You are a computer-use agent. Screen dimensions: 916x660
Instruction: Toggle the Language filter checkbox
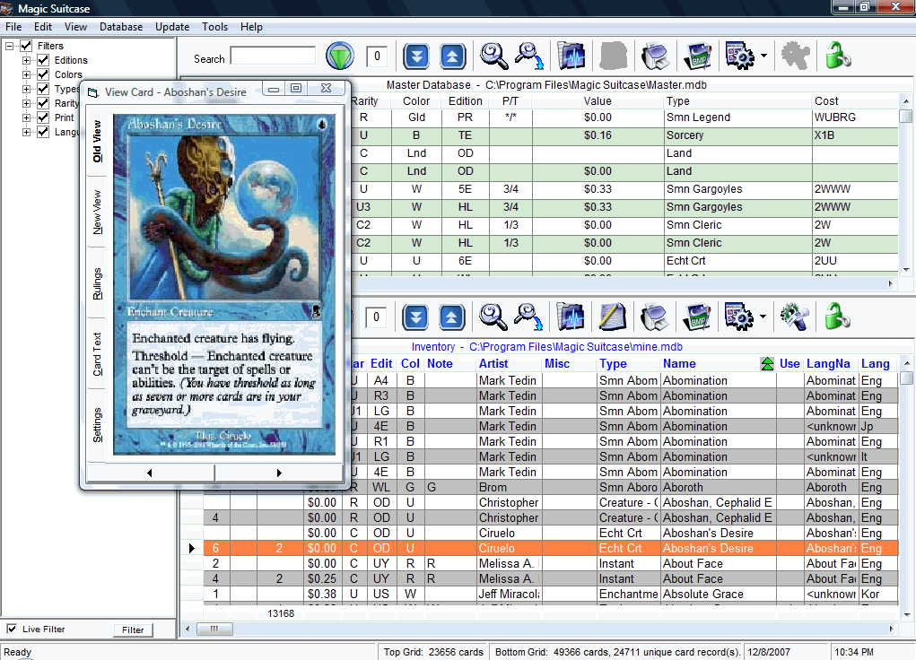(43, 132)
